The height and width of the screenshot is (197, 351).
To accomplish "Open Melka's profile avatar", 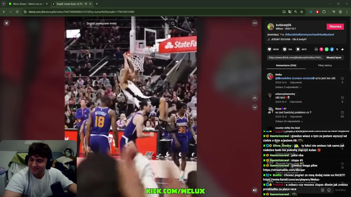I will 270,76.
